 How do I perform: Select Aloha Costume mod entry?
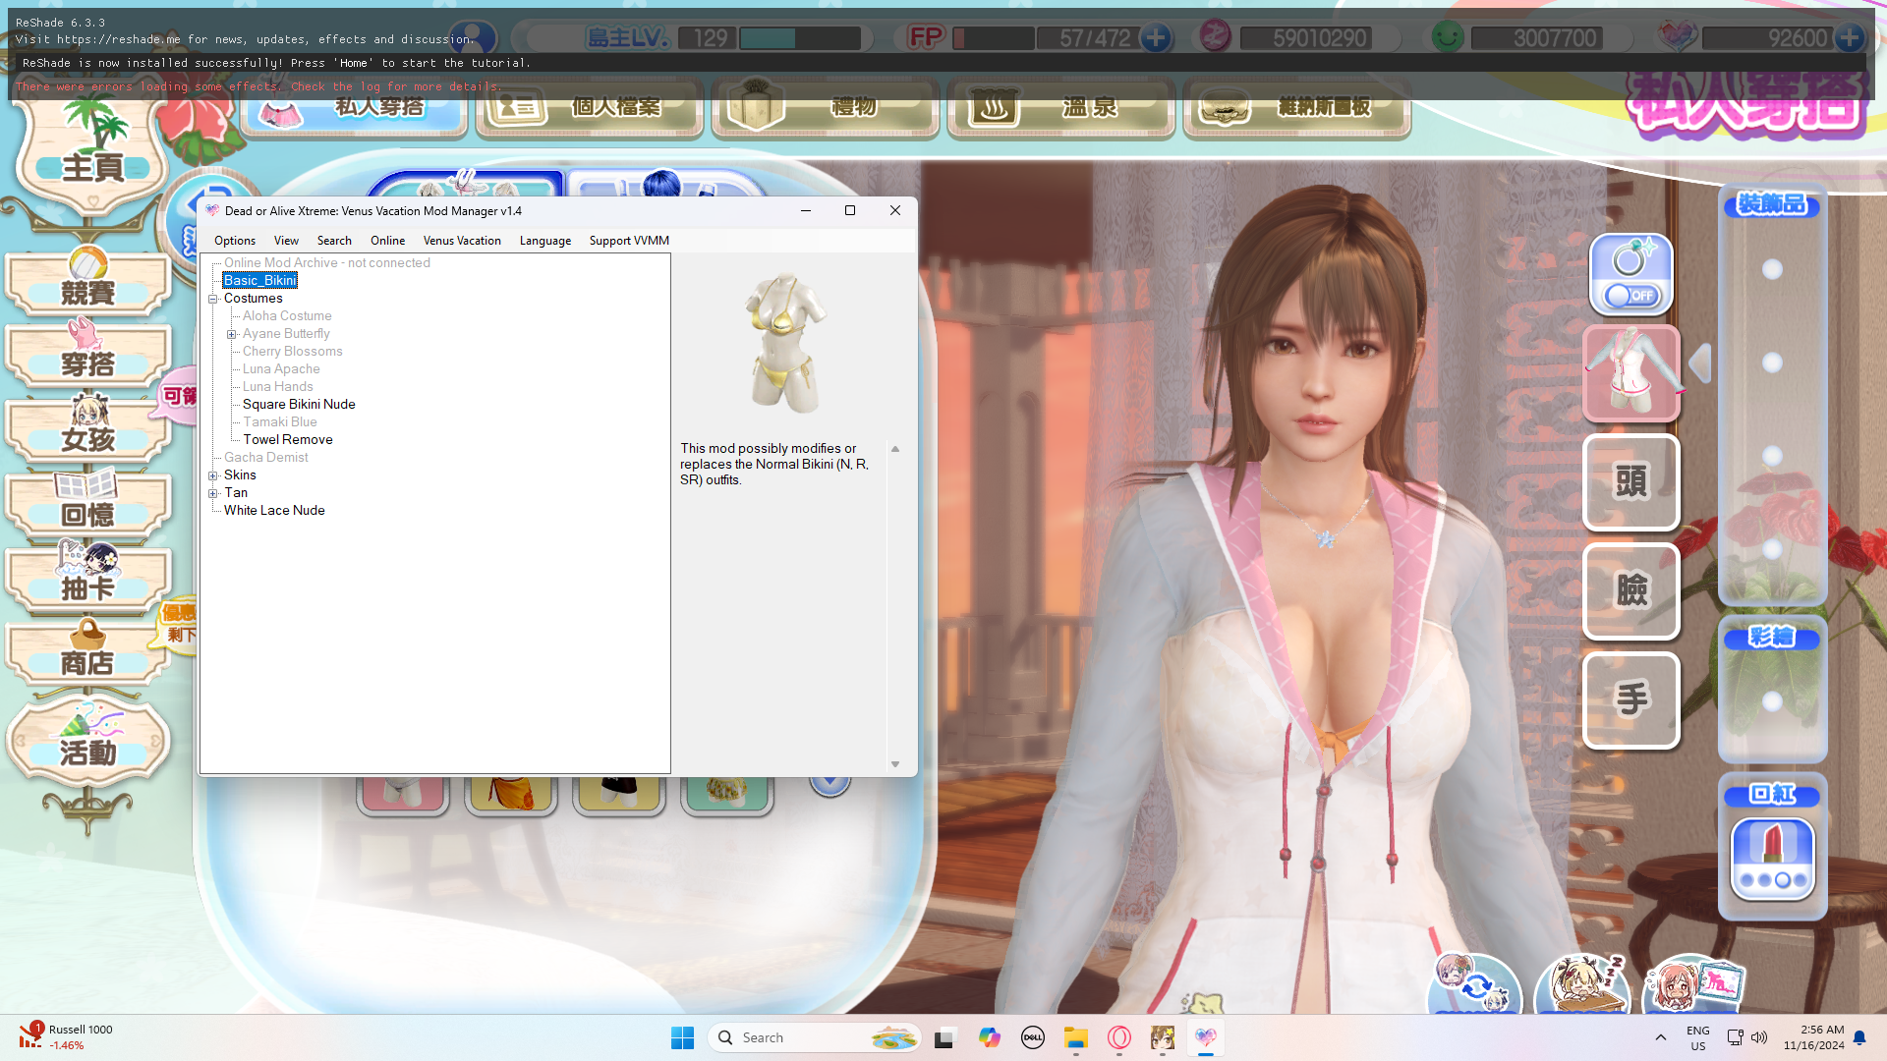point(287,316)
